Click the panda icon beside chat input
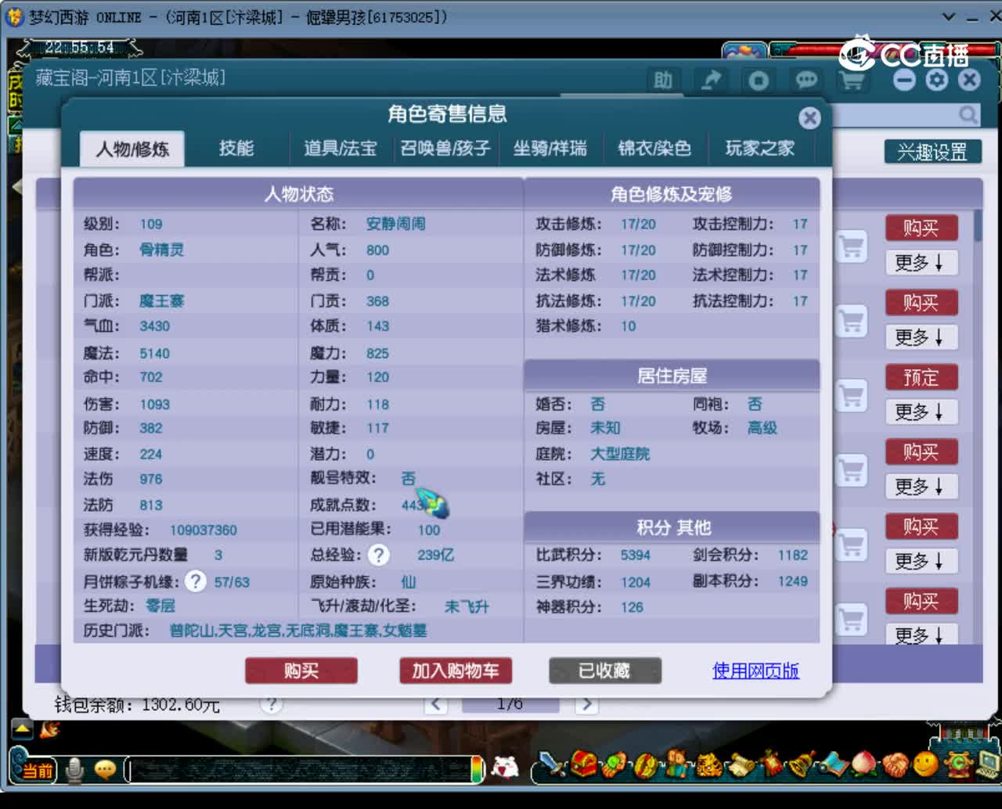 tap(506, 768)
